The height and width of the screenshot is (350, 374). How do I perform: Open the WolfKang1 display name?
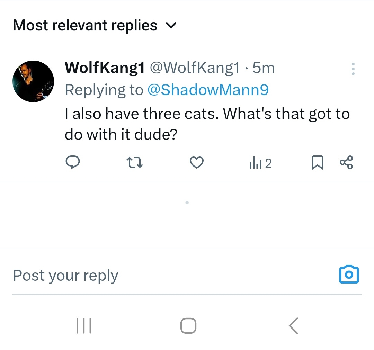click(x=105, y=68)
